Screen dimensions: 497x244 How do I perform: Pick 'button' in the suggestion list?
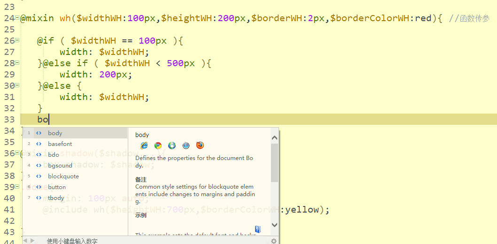pos(57,187)
